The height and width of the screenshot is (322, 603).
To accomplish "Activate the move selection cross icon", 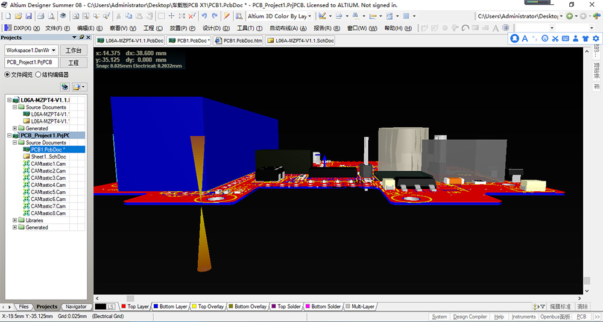I will 171,16.
